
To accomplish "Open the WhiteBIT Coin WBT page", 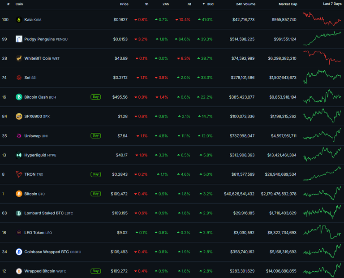I will pos(42,58).
